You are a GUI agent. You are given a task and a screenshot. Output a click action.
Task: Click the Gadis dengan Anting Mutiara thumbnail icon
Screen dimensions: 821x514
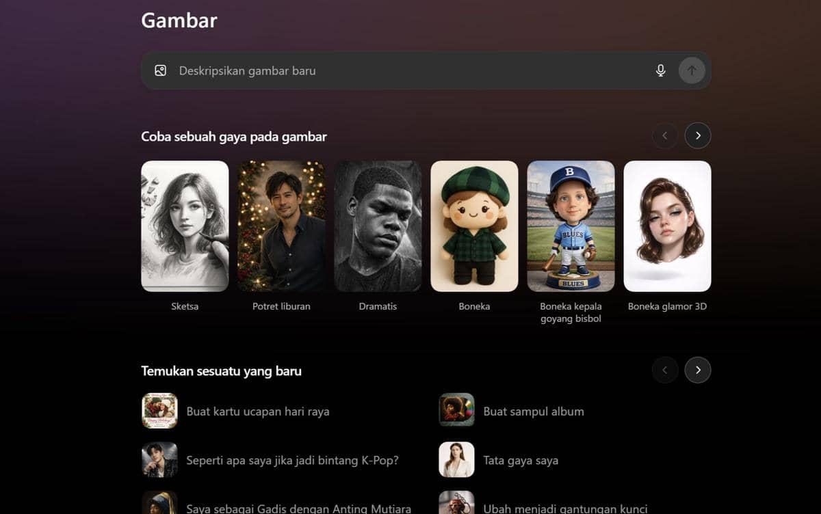tap(159, 506)
